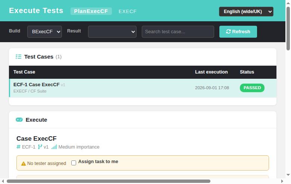Click the EXECF / CF Suite path text
The width and height of the screenshot is (291, 184).
pyautogui.click(x=30, y=91)
